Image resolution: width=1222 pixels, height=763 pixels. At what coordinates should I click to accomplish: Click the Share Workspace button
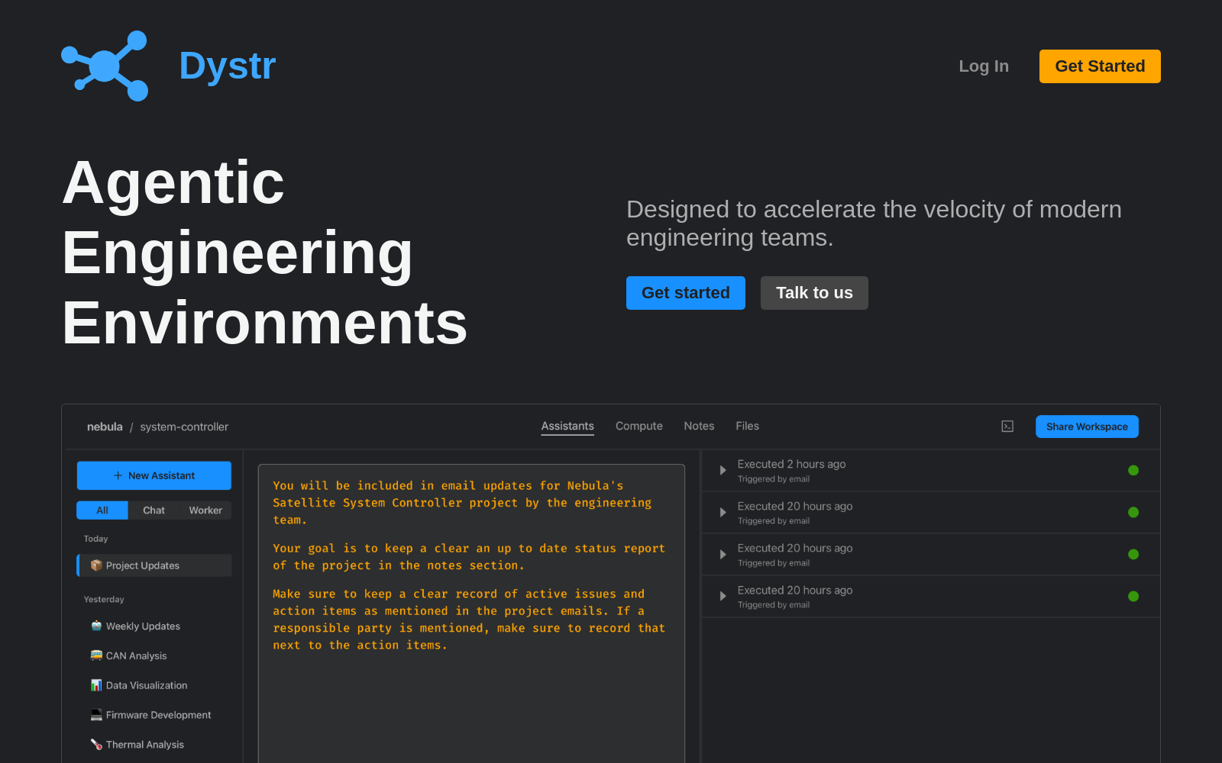tap(1087, 427)
